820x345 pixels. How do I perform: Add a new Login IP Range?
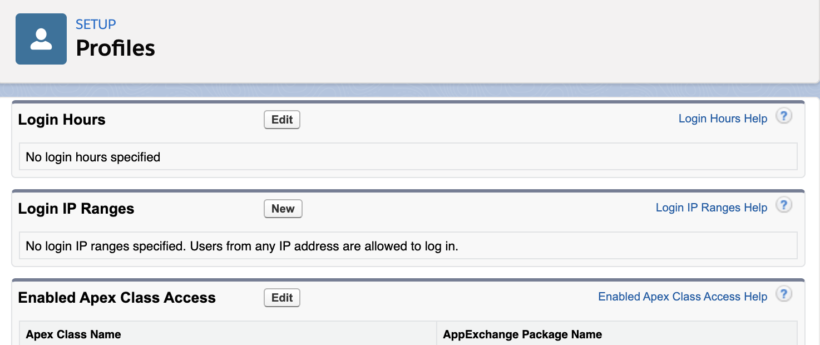pos(283,209)
